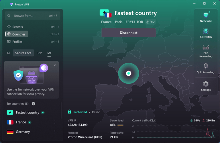Click the Proton WireGuard (UDP) protocol text
The height and width of the screenshot is (143, 220).
click(x=85, y=137)
